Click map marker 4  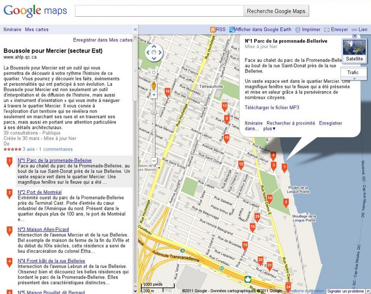[x=273, y=156]
